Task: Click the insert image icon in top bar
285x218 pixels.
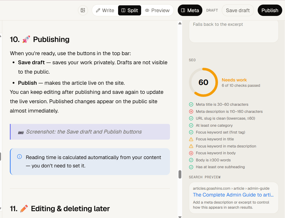Action: click(x=83, y=10)
